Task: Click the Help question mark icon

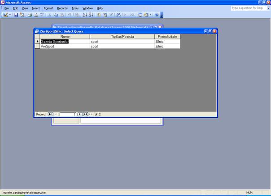Action: 157,15
